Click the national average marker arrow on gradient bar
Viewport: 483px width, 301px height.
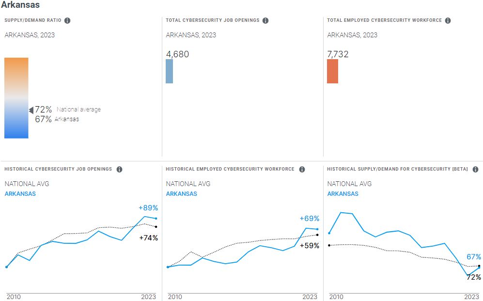pos(31,110)
